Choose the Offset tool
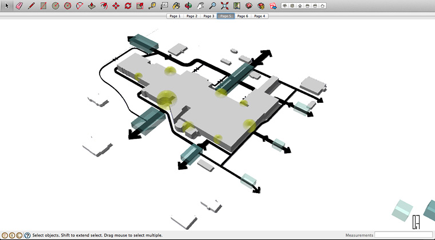 [x=104, y=6]
